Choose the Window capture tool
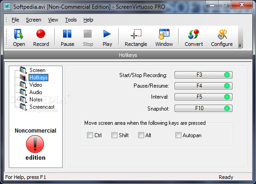This screenshot has width=256, height=184. (164, 38)
